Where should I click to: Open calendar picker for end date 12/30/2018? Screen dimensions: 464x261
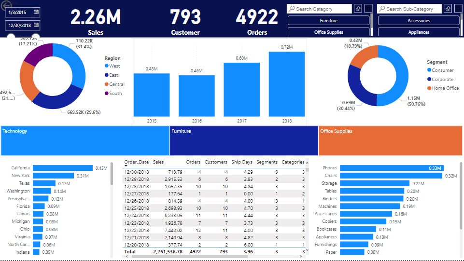tap(36, 25)
